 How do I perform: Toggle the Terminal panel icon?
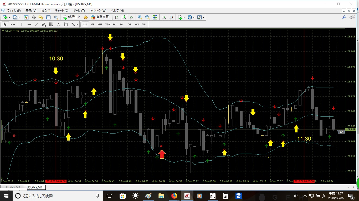[x=48, y=17]
